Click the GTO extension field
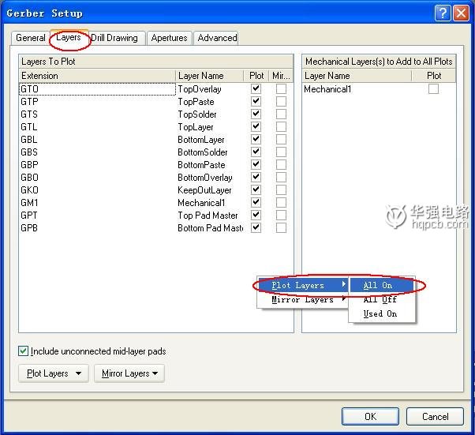Screen dimensions: 475x435 [x=96, y=89]
